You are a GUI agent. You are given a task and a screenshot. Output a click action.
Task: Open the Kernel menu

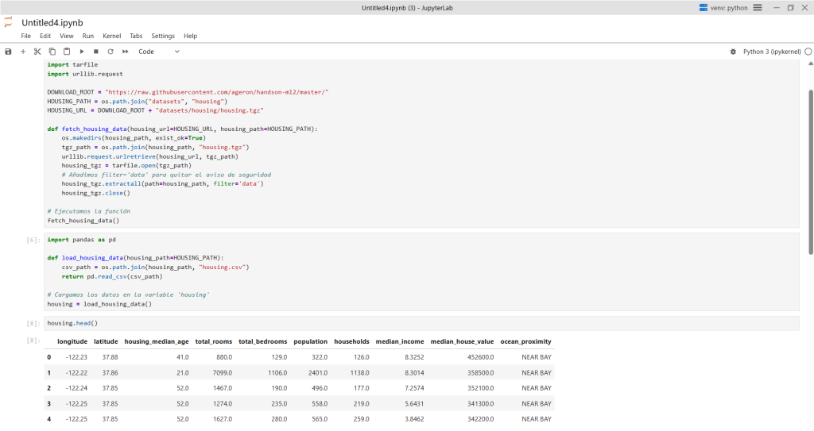click(111, 36)
